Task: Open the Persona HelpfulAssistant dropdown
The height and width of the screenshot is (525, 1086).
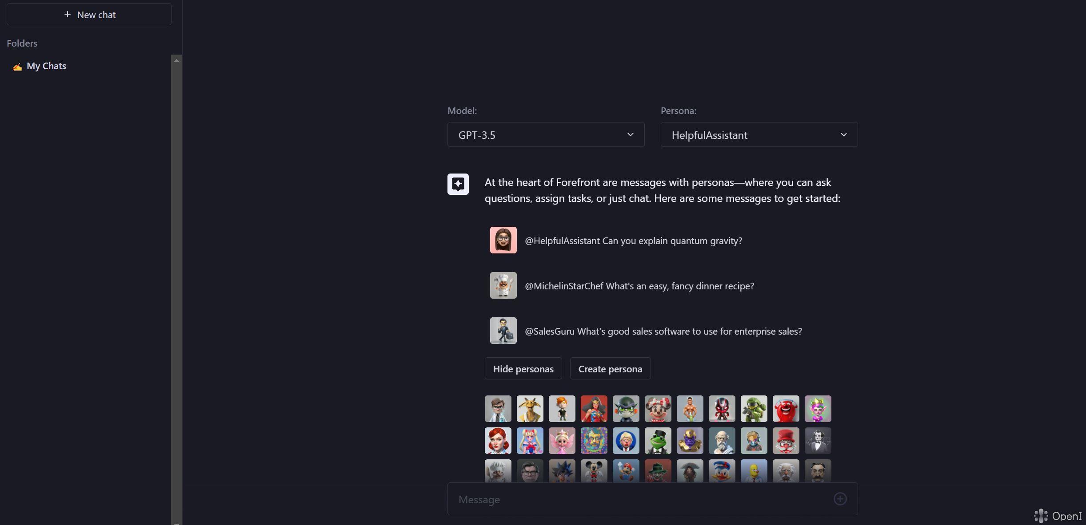Action: (x=759, y=134)
